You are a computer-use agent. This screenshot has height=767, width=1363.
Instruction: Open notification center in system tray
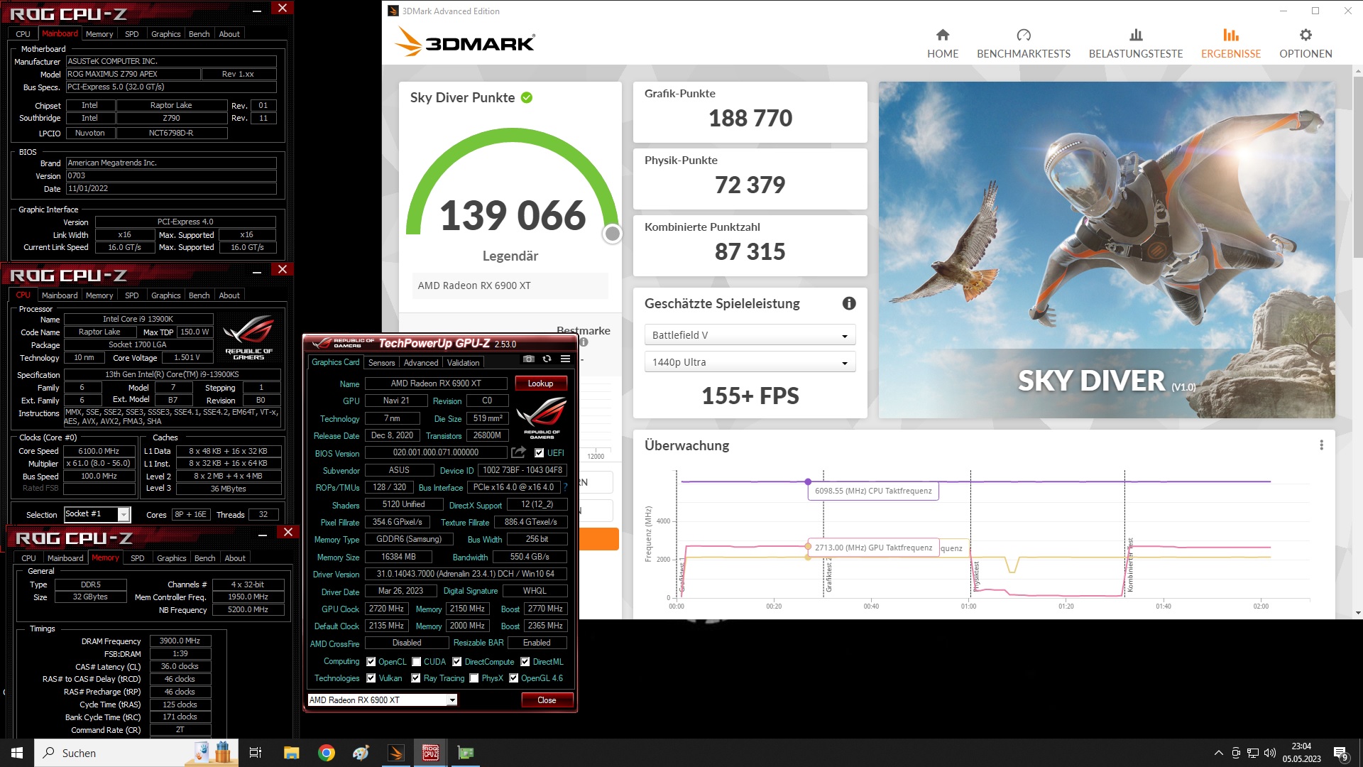click(1341, 753)
